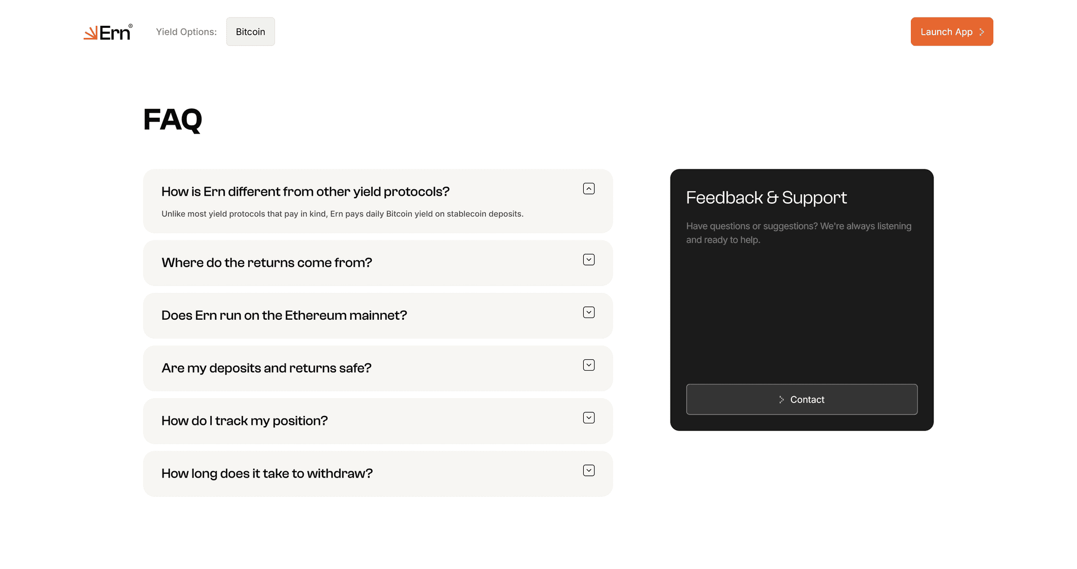Expand 'Where do the returns come from?' question
Image resolution: width=1077 pixels, height=569 pixels.
(378, 263)
